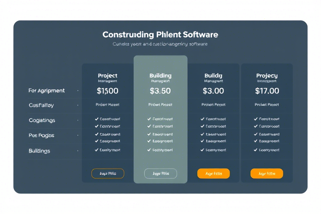Toggle the first checkmark in highlighted Building column

pyautogui.click(x=149, y=119)
